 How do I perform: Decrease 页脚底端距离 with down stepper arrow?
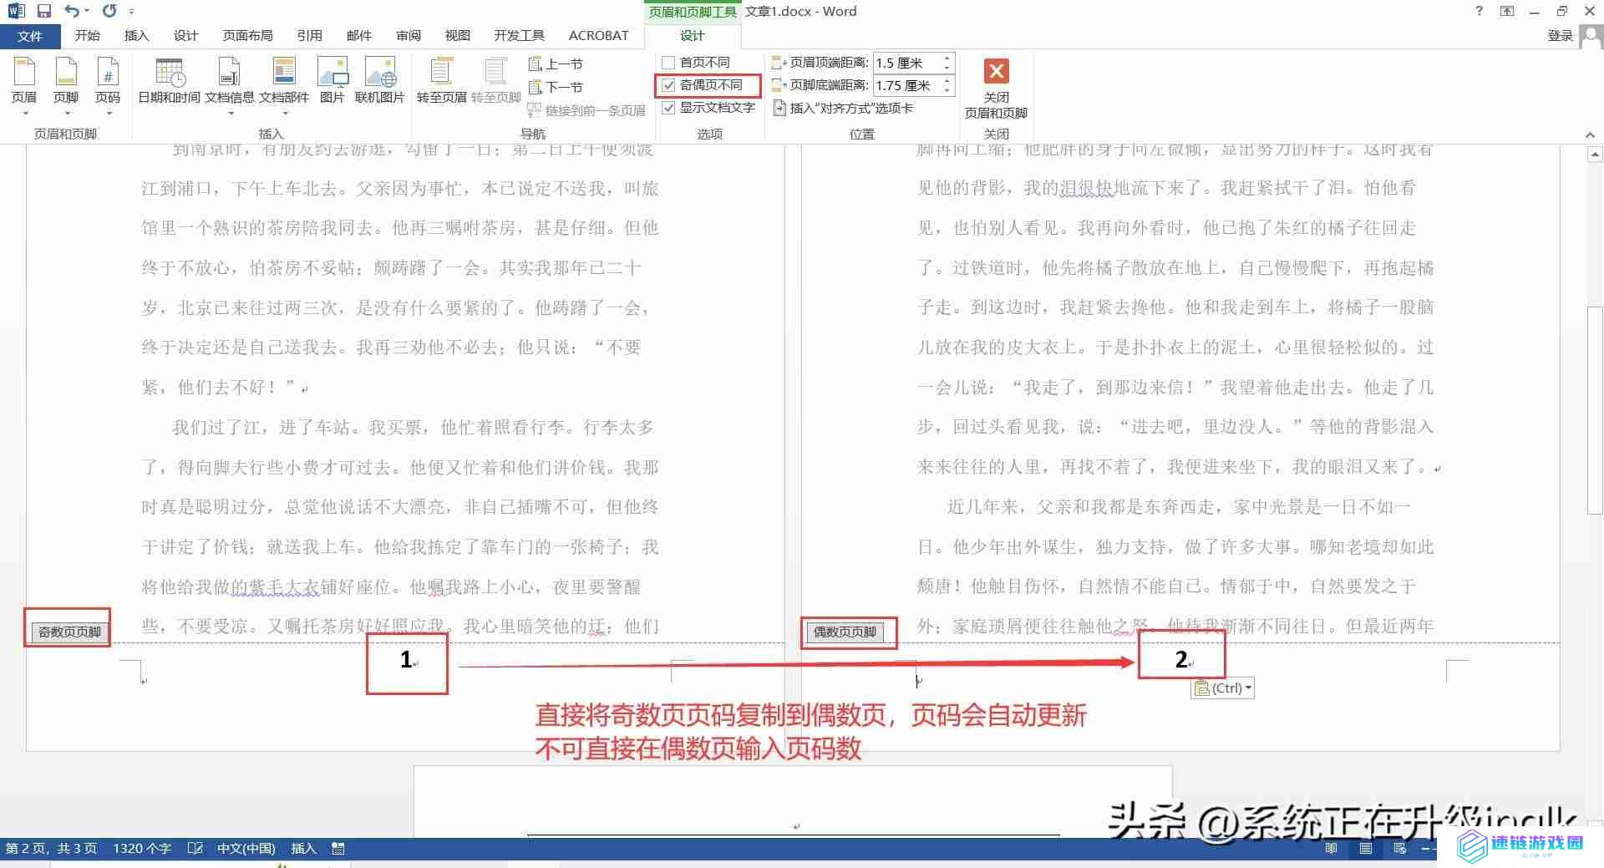pos(947,90)
